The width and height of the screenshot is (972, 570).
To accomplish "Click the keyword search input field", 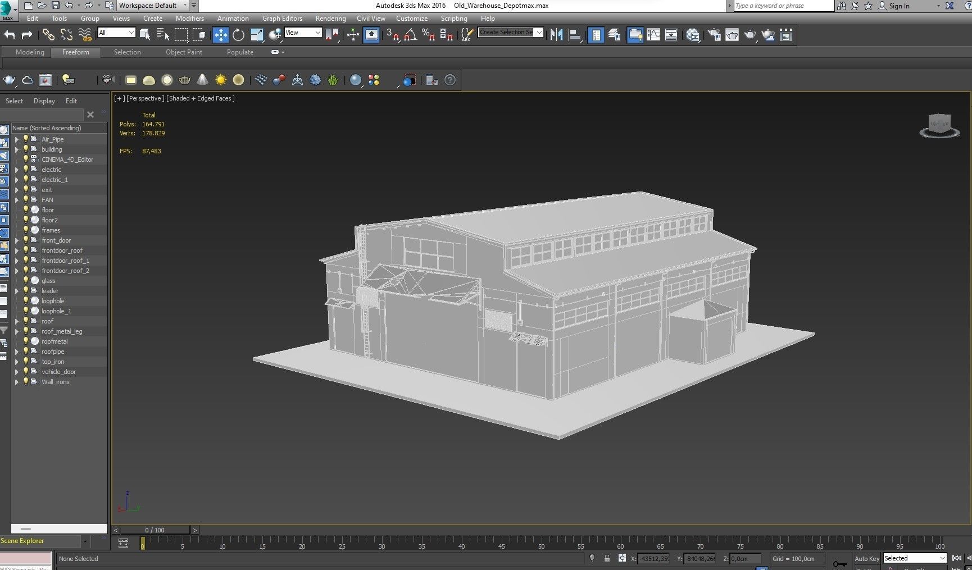I will [783, 6].
